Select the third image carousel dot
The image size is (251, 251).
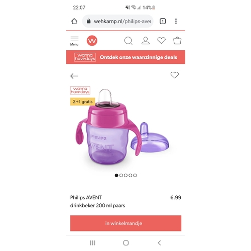pos(125,175)
